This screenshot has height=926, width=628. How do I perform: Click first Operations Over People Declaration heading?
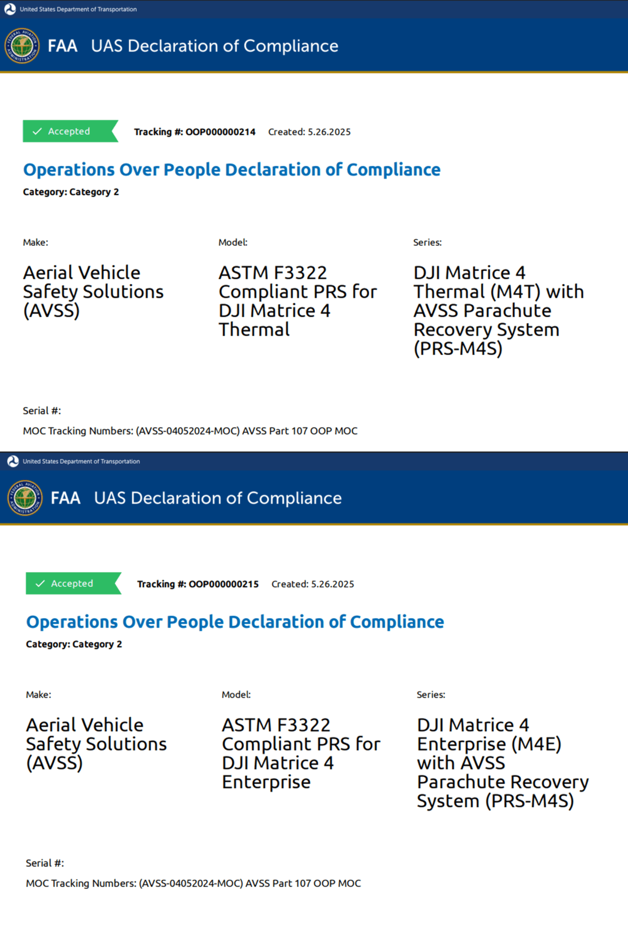tap(232, 170)
